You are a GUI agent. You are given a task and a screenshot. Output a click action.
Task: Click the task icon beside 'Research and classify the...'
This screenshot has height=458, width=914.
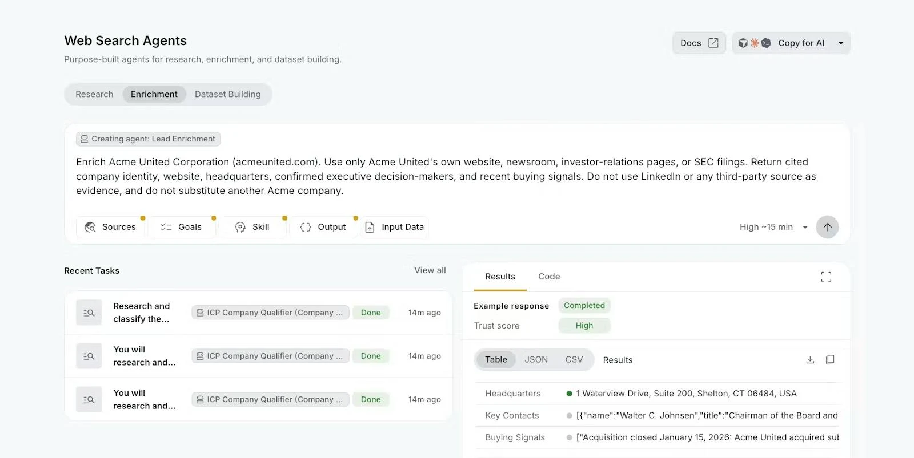coord(89,313)
